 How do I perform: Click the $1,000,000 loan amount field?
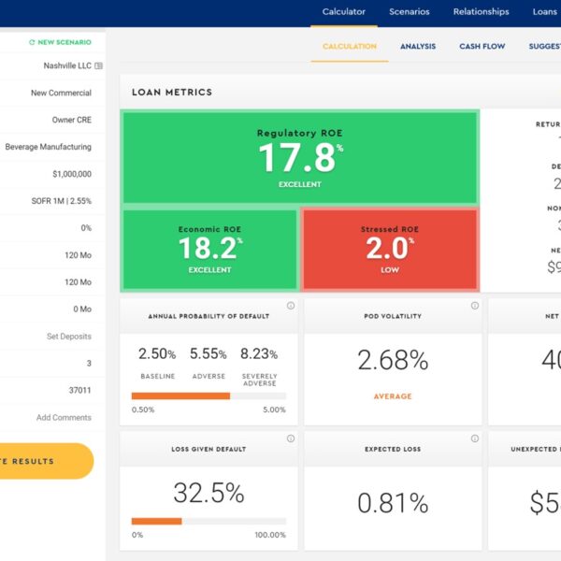click(x=72, y=174)
